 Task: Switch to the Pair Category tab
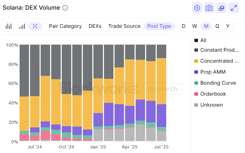pyautogui.click(x=65, y=26)
